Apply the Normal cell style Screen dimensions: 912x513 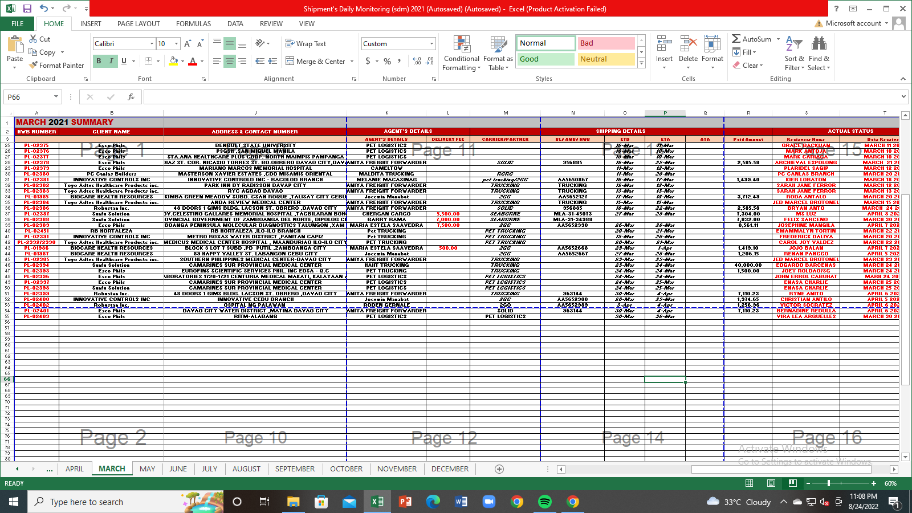[546, 43]
